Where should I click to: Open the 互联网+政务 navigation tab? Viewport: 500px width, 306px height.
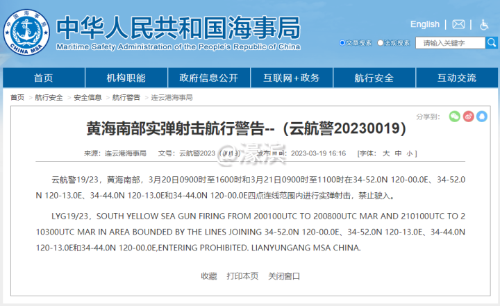[x=292, y=78]
